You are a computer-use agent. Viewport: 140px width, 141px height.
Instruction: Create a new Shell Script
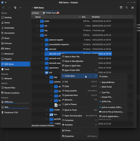[x=113, y=87]
